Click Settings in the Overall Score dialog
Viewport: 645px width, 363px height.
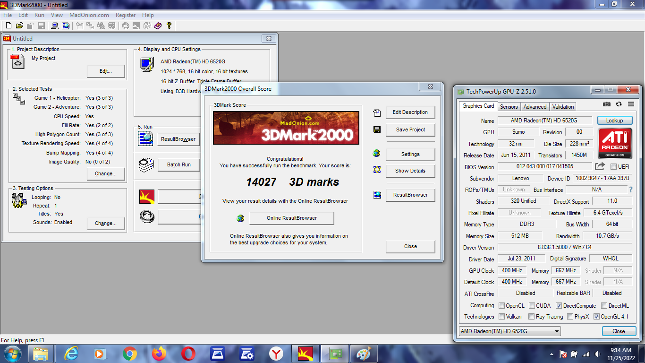[410, 154]
